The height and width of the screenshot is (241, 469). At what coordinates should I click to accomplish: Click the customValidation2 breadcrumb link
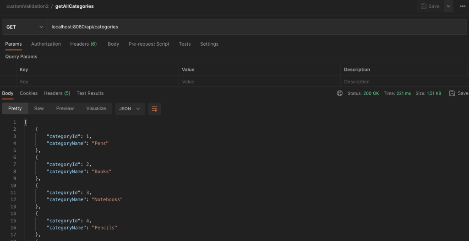click(27, 6)
